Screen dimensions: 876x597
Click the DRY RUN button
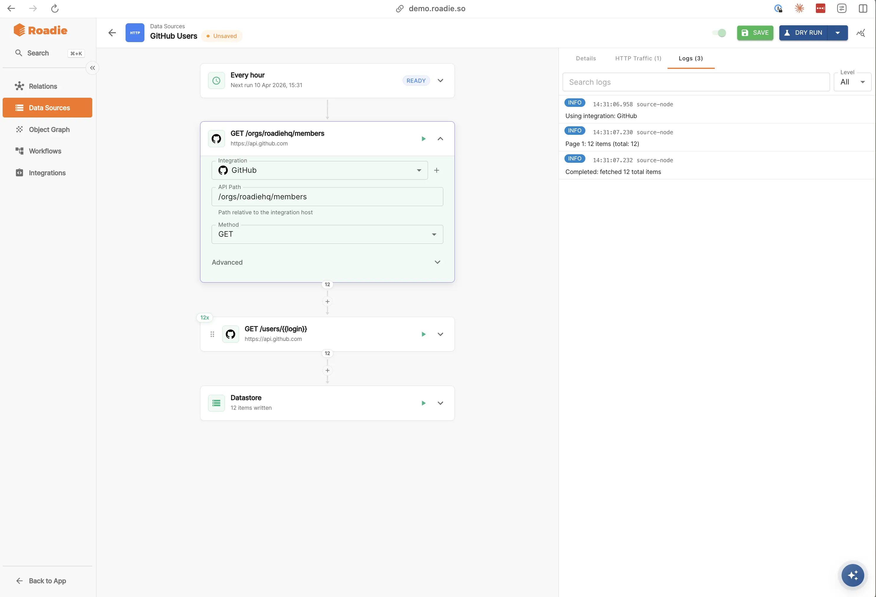pyautogui.click(x=803, y=33)
